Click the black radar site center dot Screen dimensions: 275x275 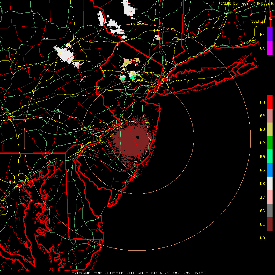pos(137,137)
